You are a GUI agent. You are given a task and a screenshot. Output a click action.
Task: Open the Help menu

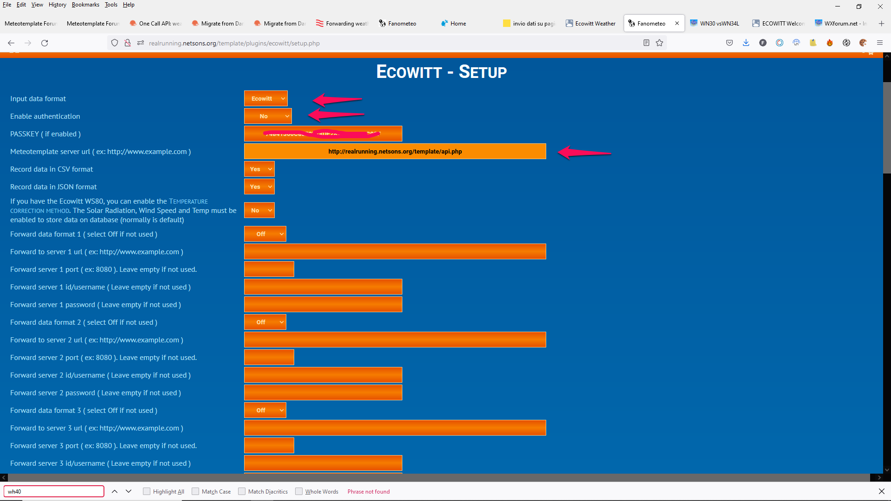click(129, 5)
